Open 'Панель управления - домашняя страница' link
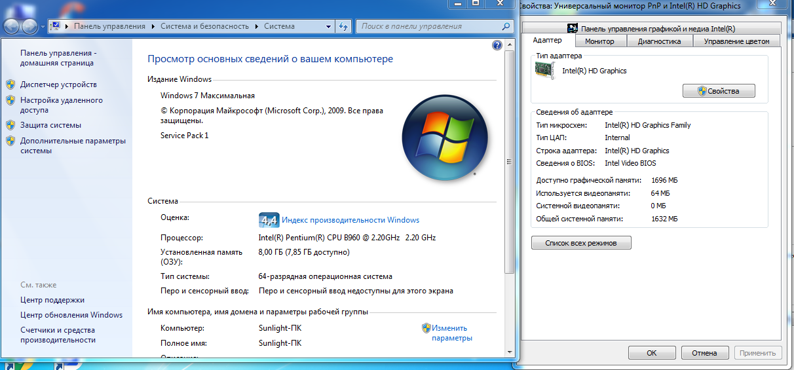Viewport: 794px width, 370px height. coord(57,58)
